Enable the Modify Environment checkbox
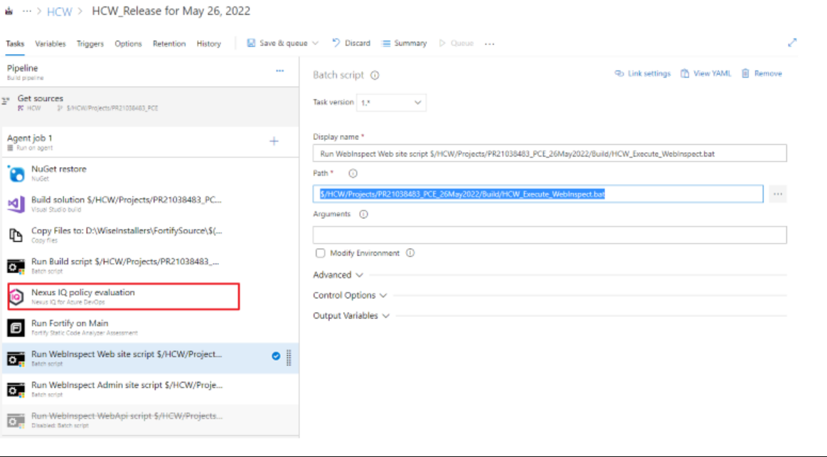The image size is (827, 457). [320, 253]
